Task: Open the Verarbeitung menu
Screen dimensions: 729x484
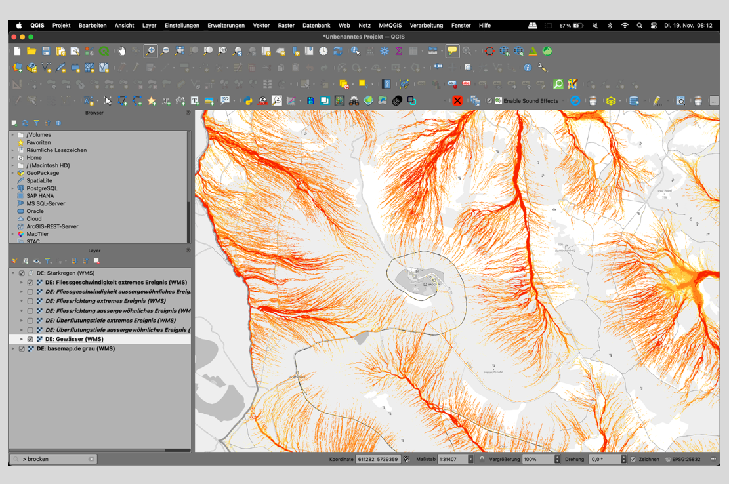Action: point(426,26)
